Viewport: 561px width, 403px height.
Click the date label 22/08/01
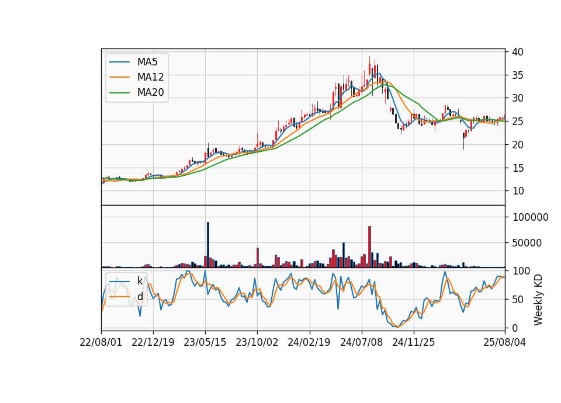click(101, 342)
